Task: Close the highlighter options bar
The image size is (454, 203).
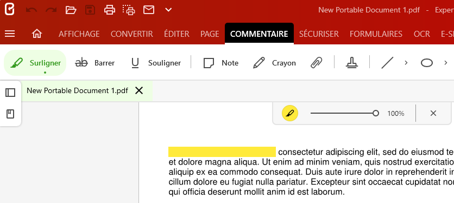Action: click(433, 113)
